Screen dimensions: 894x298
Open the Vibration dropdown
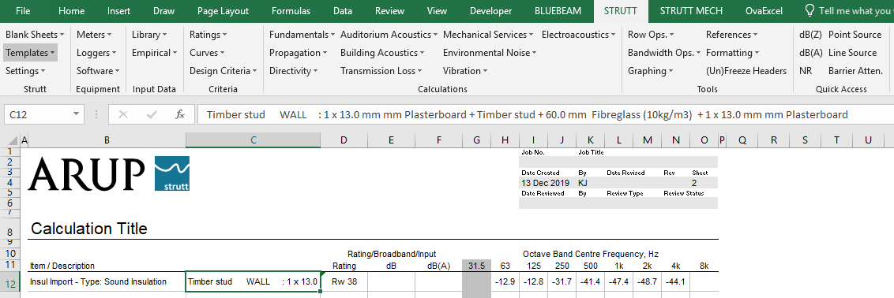click(x=465, y=71)
